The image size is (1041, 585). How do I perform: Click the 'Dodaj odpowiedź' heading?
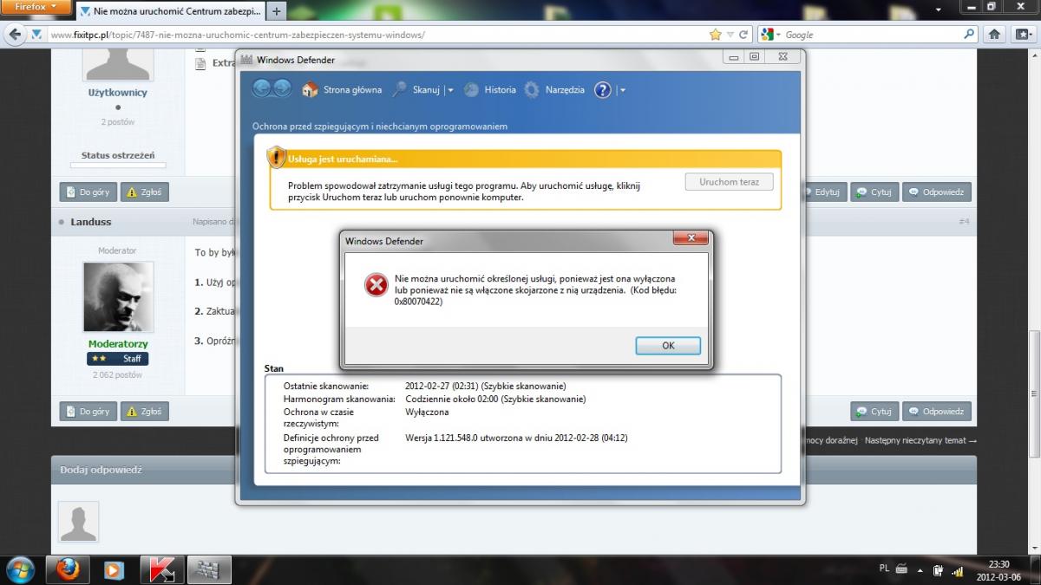[101, 470]
